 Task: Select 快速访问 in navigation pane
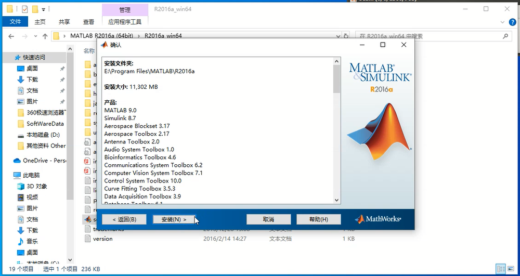coord(34,57)
